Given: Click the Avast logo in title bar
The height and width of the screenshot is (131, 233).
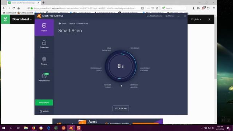Looking at the screenshot, I should pyautogui.click(x=39, y=16).
